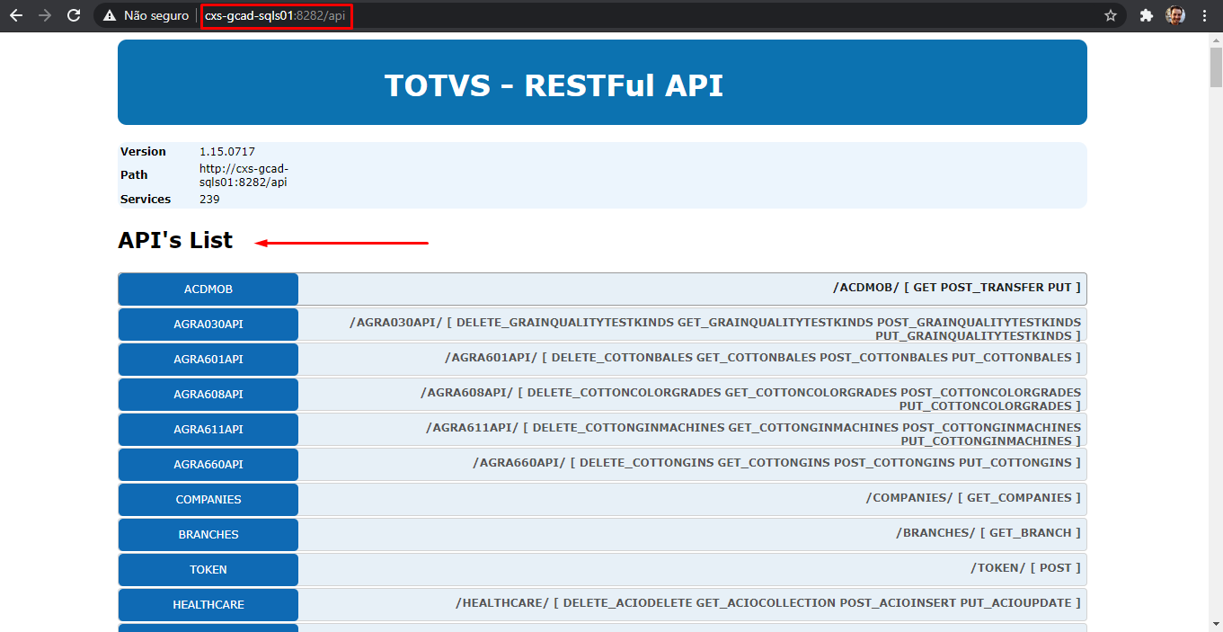This screenshot has width=1223, height=632.
Task: Click the /AGRA601API/ COTTONBALES methods text
Action: tap(763, 358)
